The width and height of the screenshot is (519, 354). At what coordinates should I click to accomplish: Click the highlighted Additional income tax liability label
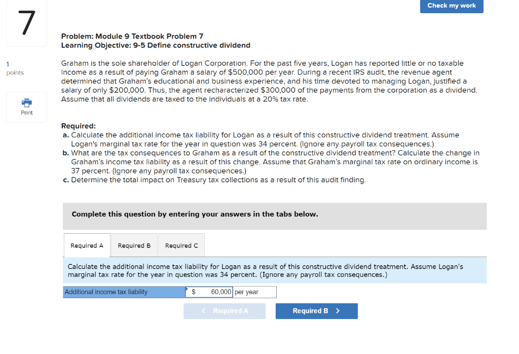point(124,292)
